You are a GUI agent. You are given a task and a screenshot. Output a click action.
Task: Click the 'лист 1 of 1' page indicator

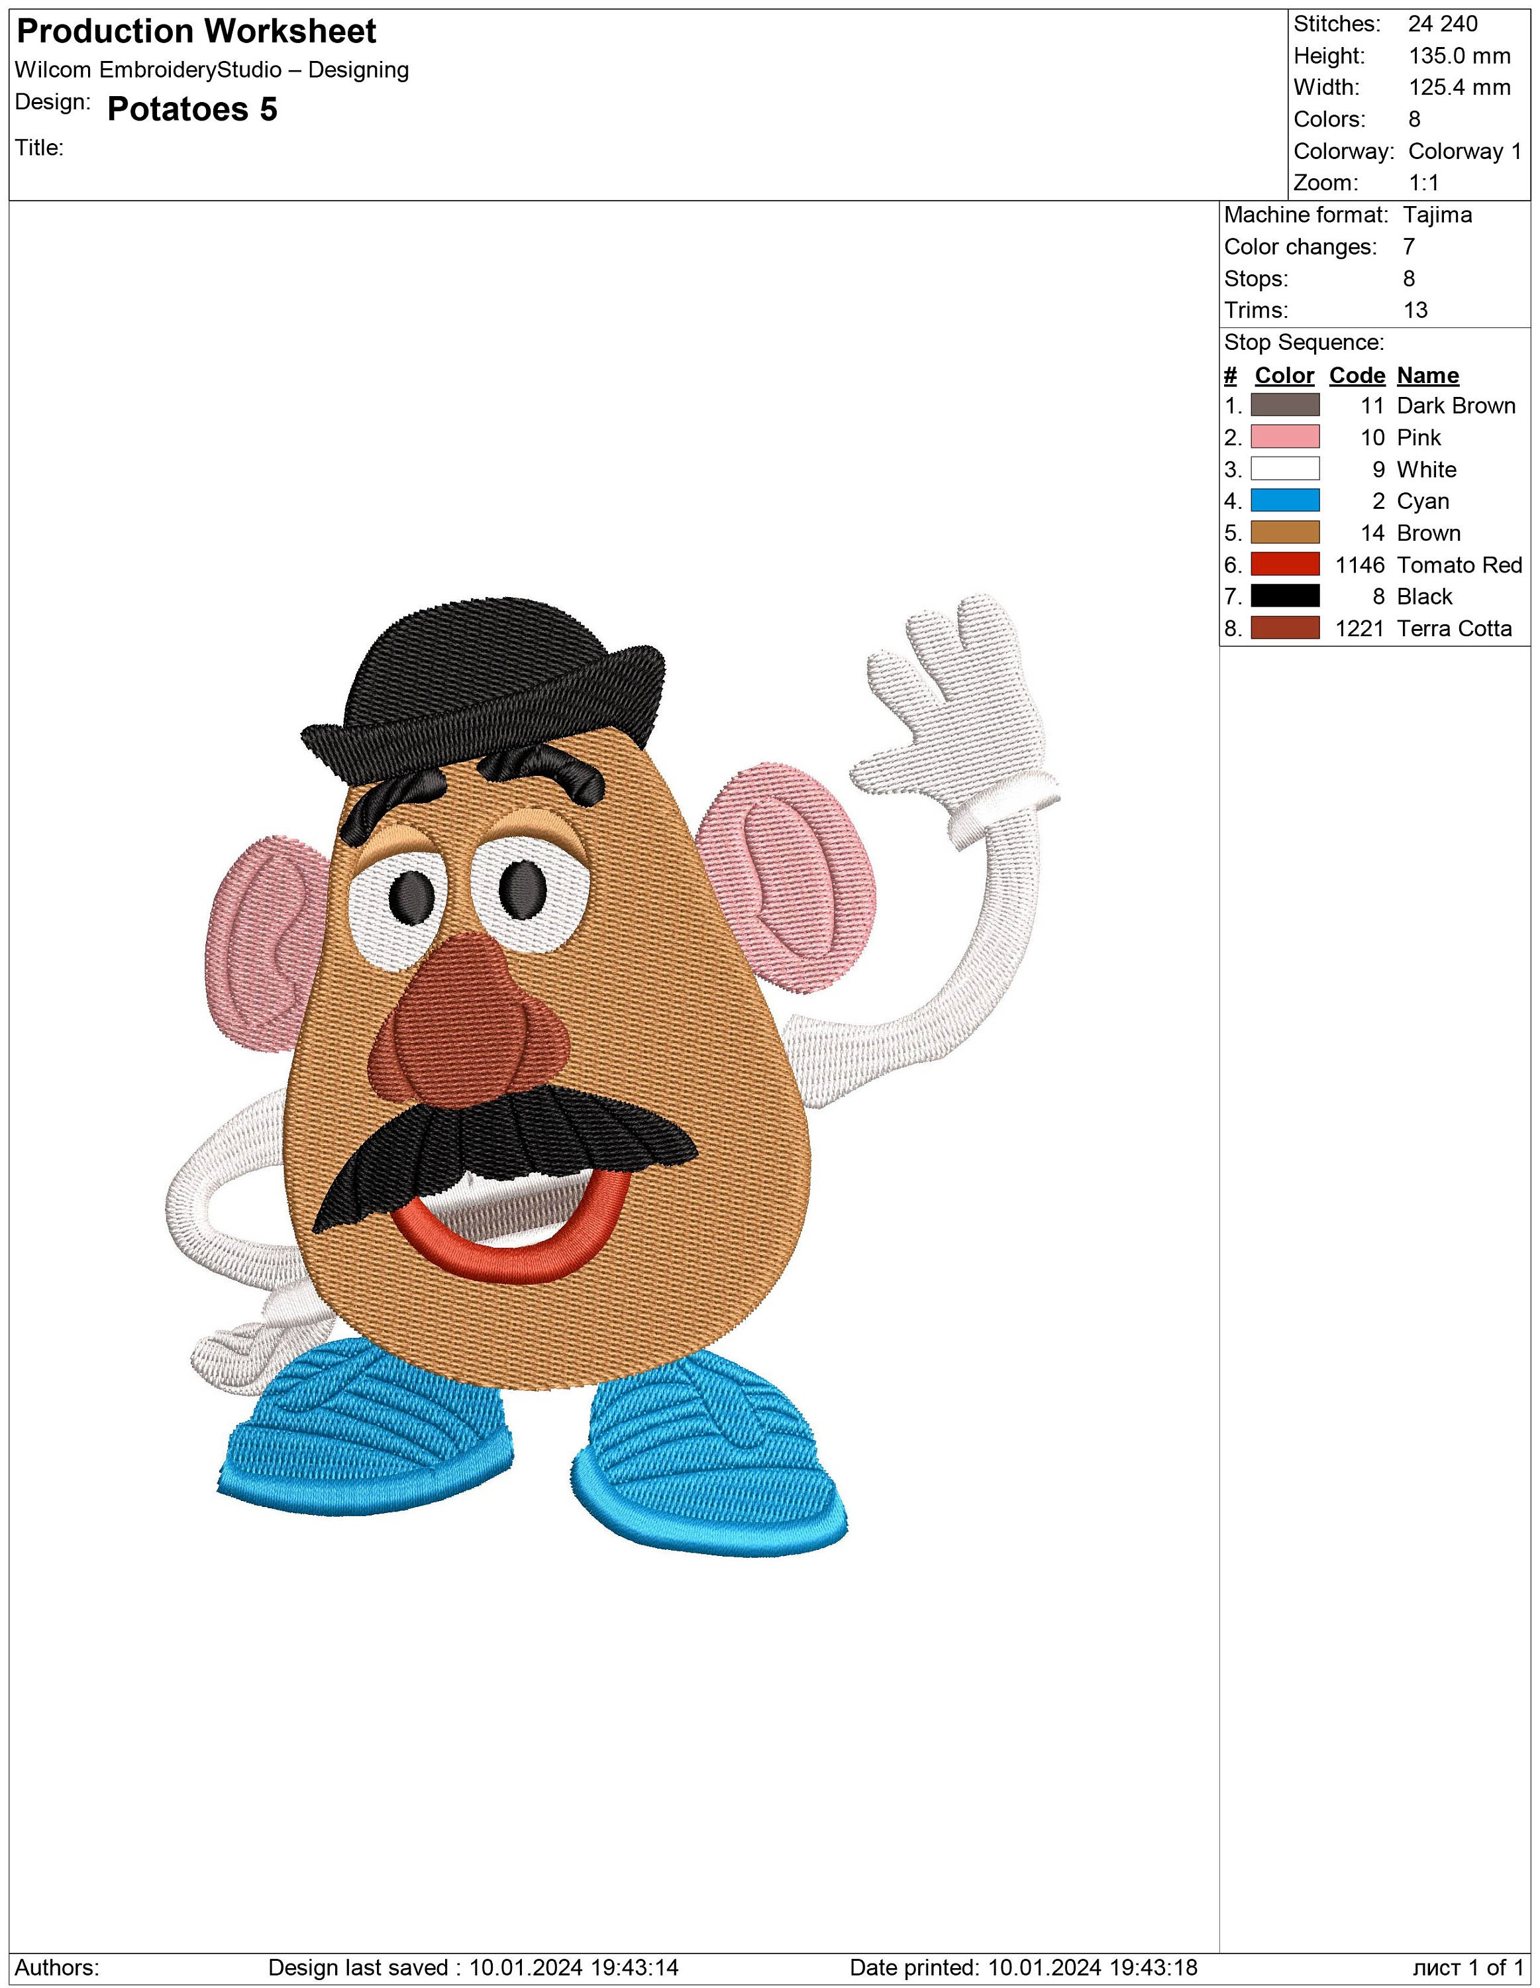tap(1468, 1967)
